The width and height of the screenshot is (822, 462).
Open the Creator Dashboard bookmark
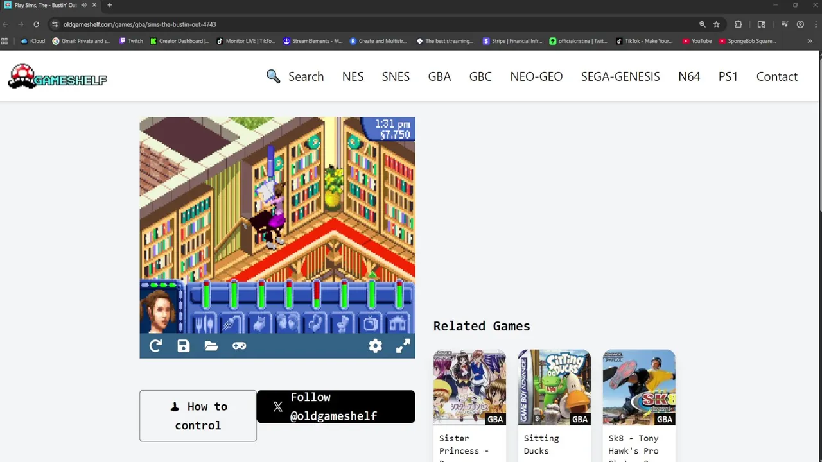pyautogui.click(x=180, y=41)
